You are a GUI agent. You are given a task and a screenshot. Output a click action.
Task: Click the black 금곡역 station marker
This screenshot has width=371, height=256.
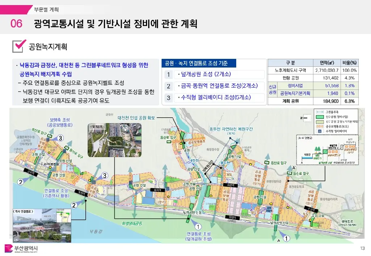(x=32, y=173)
